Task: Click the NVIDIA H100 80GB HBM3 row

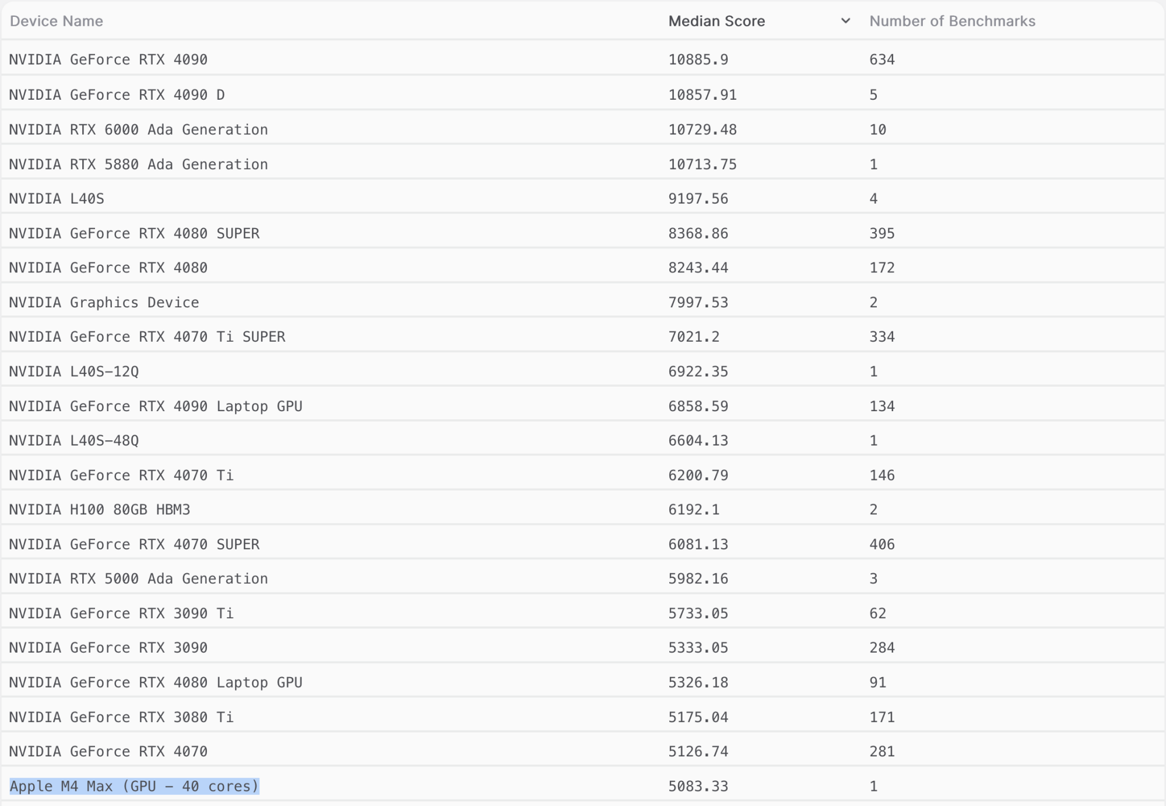Action: 100,510
